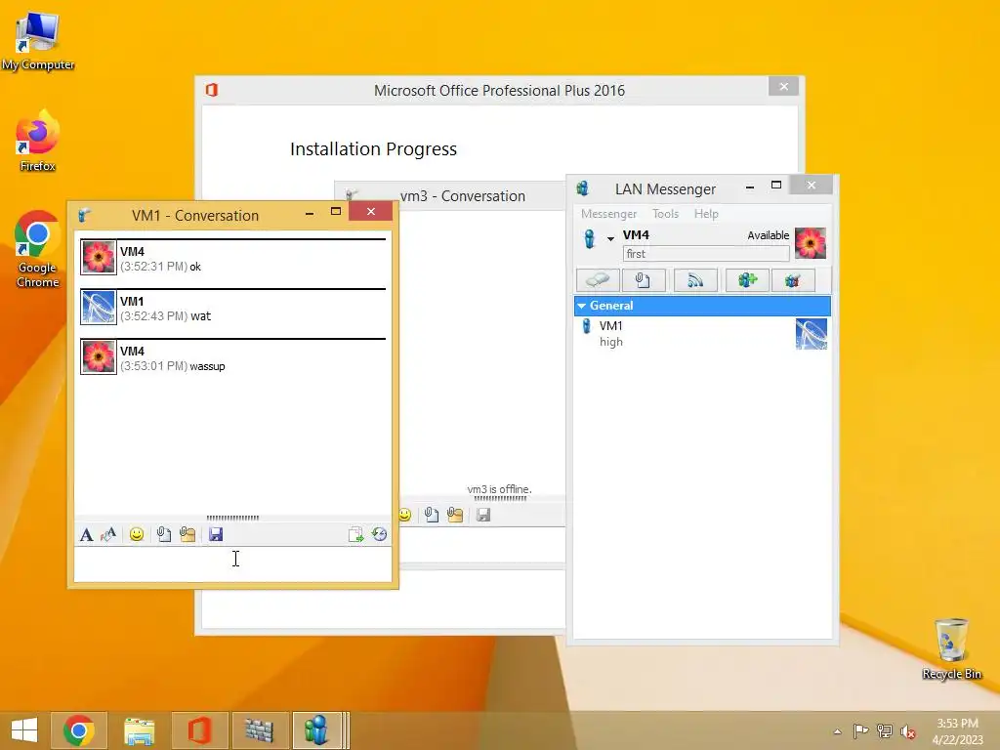Select the Firefox desktop shortcut
This screenshot has height=750, width=1000.
[38, 142]
